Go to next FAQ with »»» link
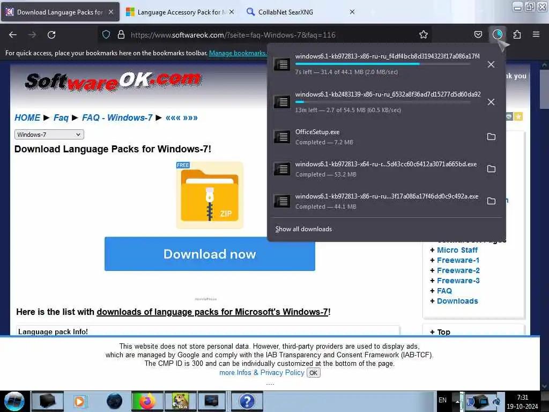The width and height of the screenshot is (549, 412). [190, 117]
